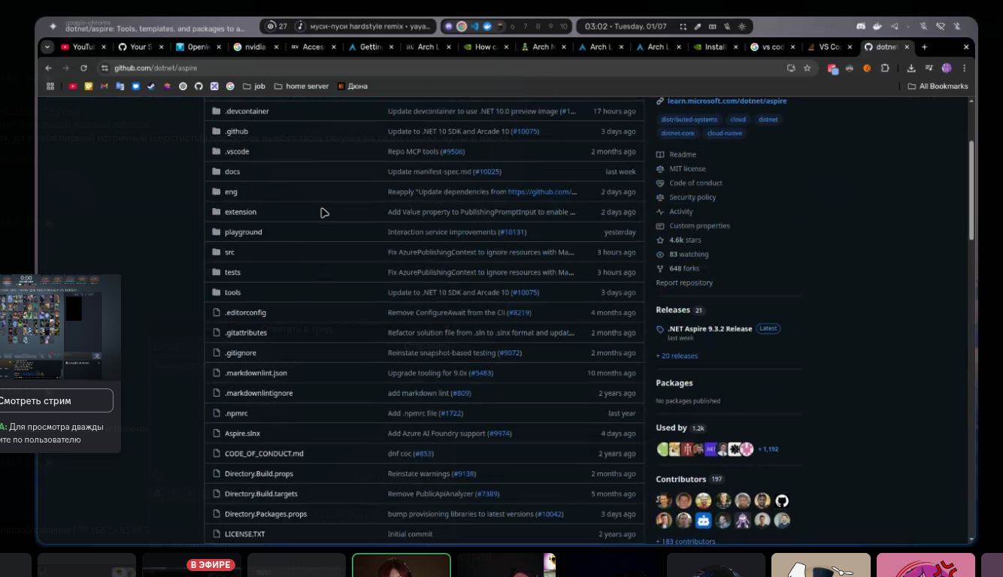Click the book icon beside Readme
Screen dimensions: 1003x577
660,155
